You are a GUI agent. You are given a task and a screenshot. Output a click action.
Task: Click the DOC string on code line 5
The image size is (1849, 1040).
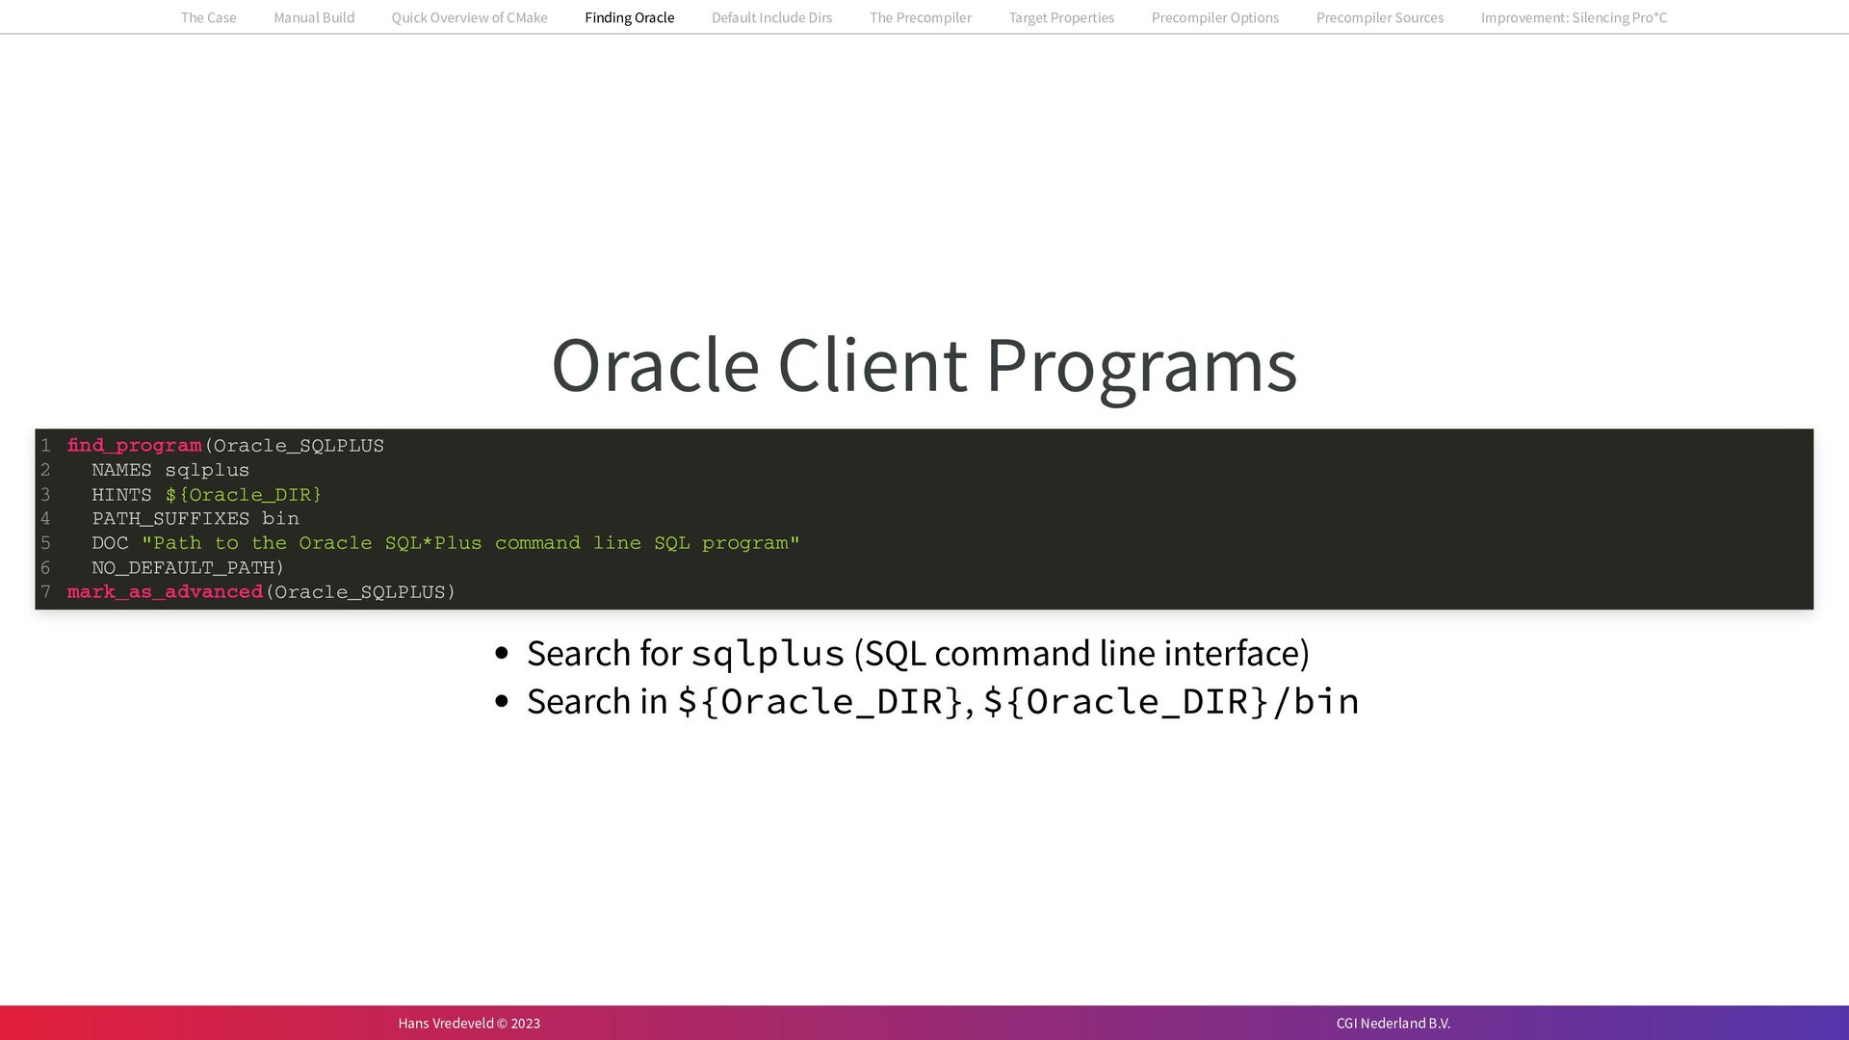[x=470, y=543]
